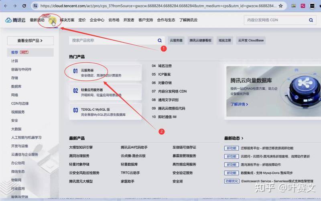Open 01 云服务器 product card
The image size is (321, 201).
coord(106,72)
